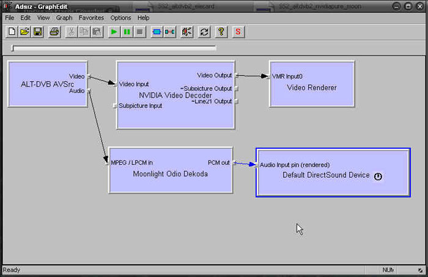Refresh the graph with circular arrows icon
428x277 pixels.
(204, 32)
